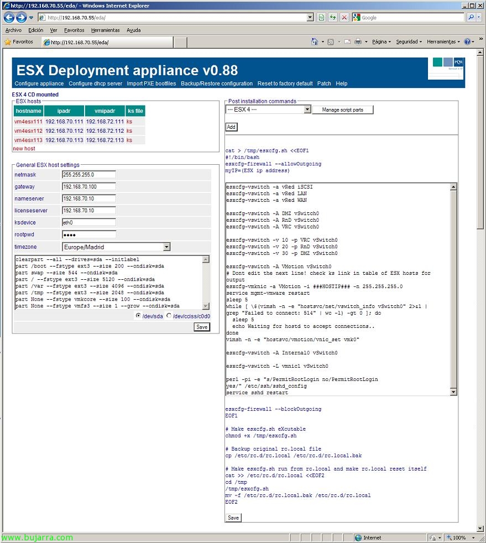Select the /dev/cciss/c0d0 radio button
Screen dimensions: 486x543
[169, 316]
